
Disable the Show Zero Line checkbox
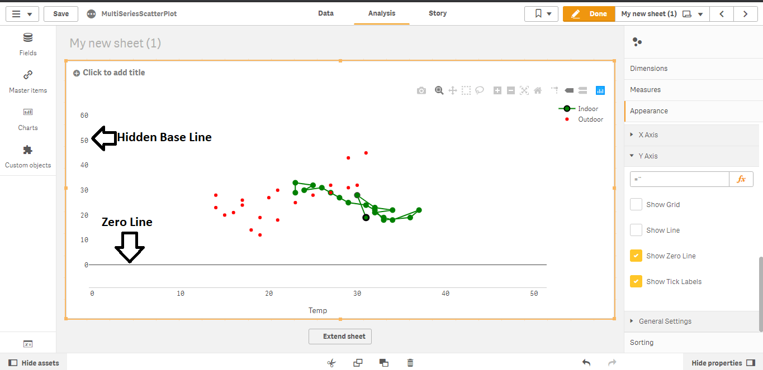636,256
